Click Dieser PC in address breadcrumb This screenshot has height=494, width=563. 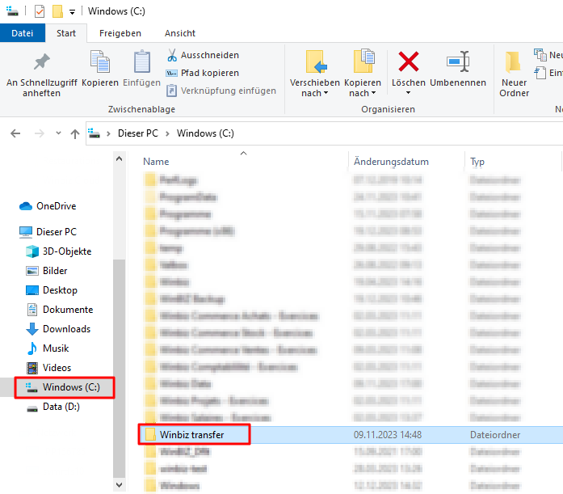(x=137, y=133)
